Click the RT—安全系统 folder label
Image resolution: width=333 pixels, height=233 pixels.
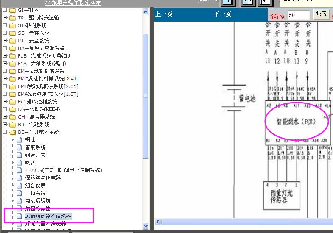pos(34,41)
